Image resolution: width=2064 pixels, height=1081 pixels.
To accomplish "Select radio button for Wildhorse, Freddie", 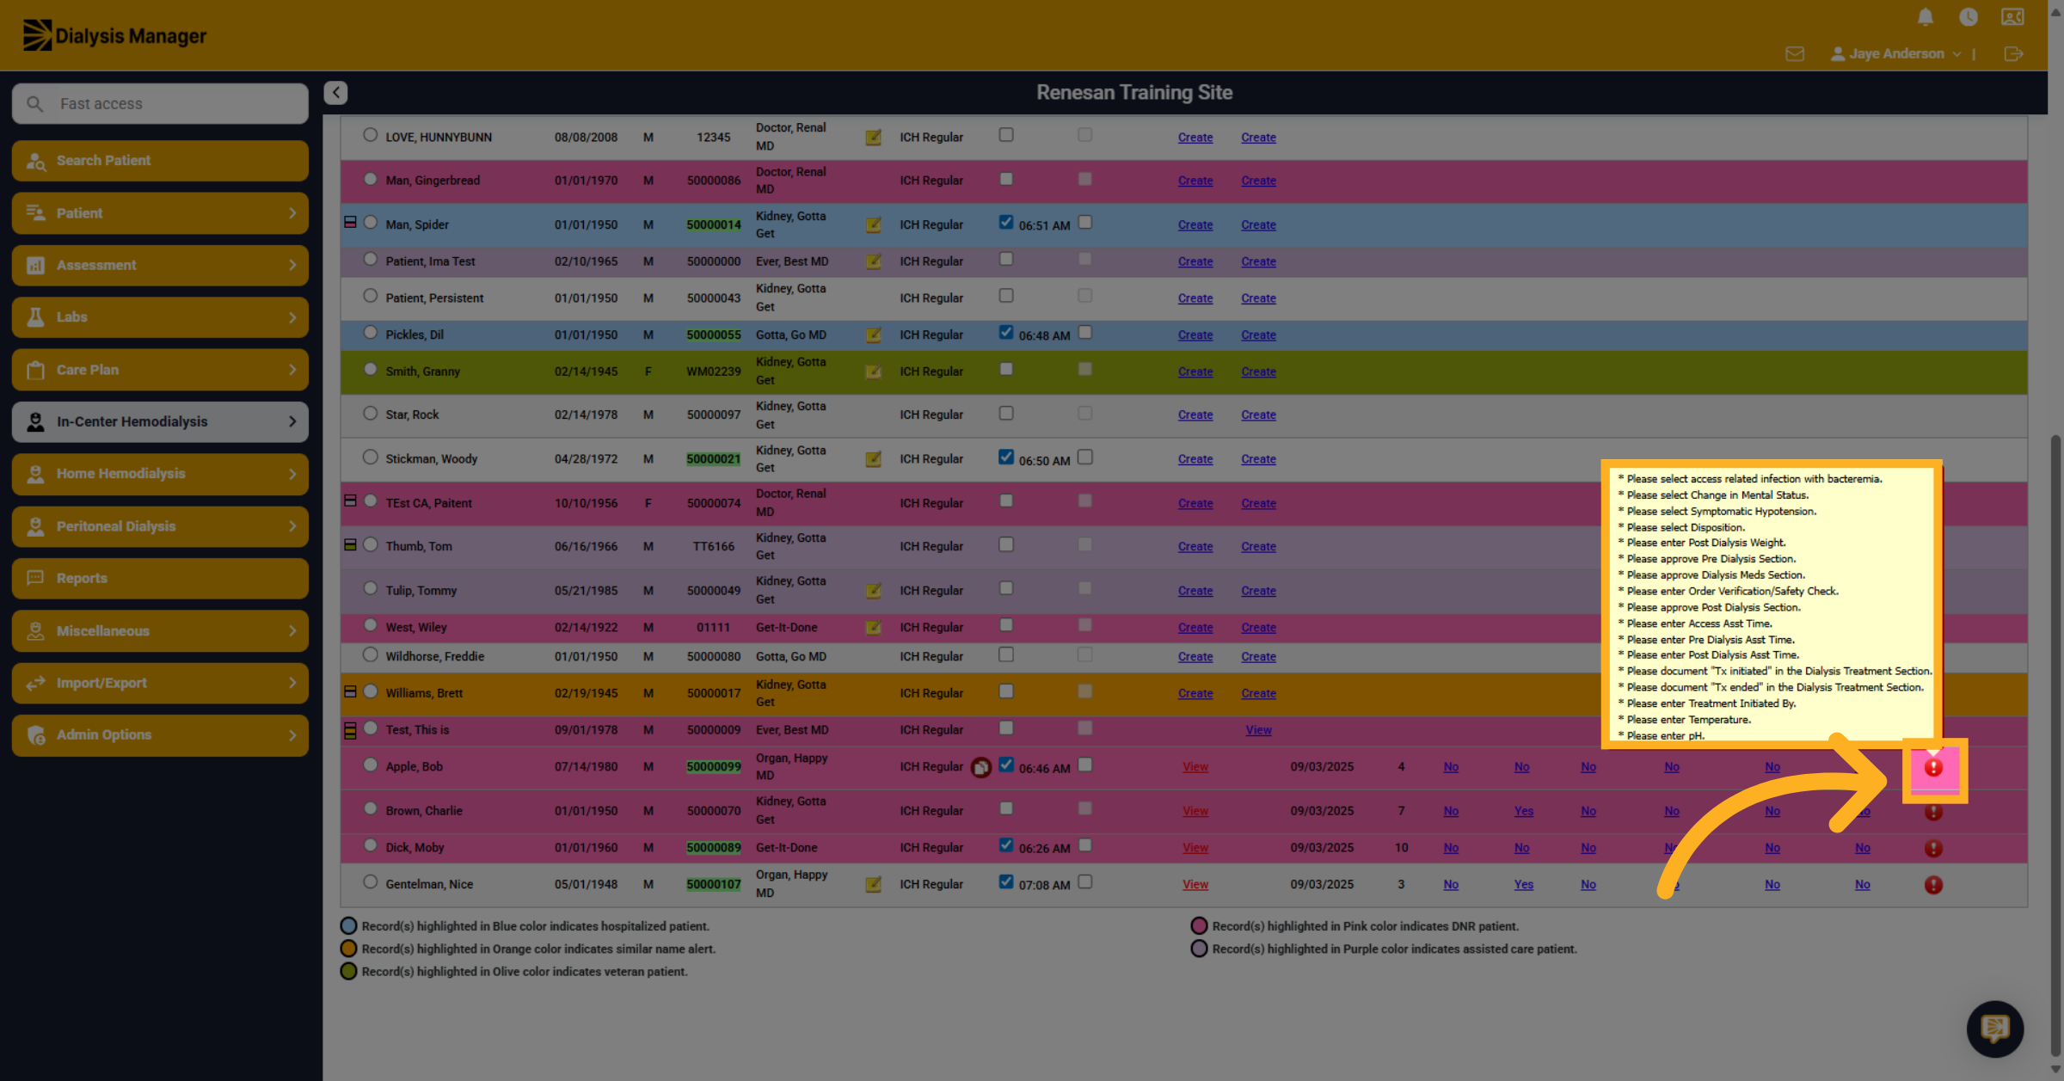I will coord(370,654).
